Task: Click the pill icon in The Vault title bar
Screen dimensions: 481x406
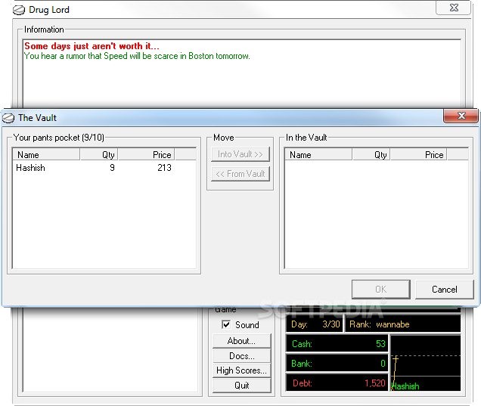Action: pos(8,118)
